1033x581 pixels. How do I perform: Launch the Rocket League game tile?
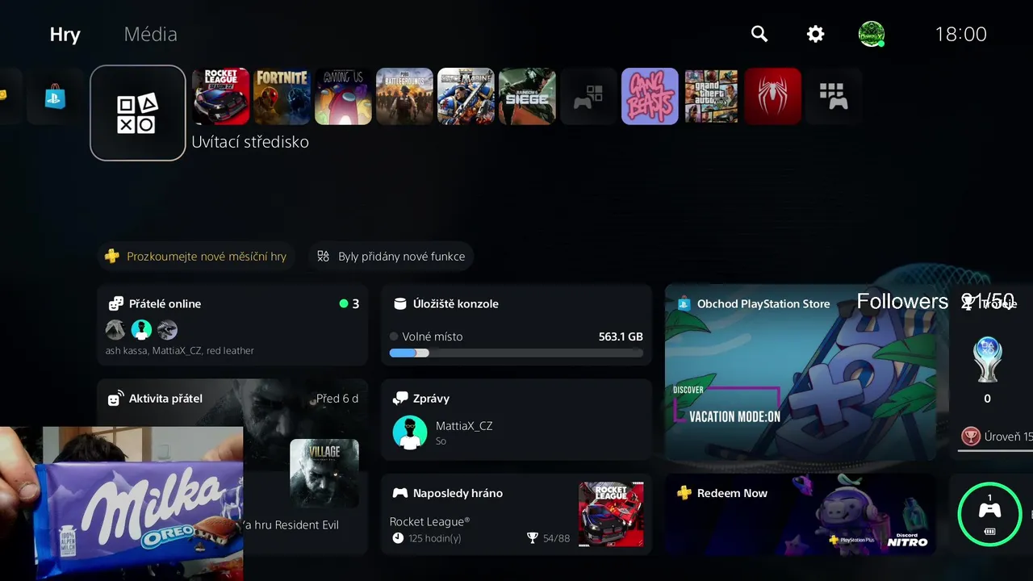[221, 97]
